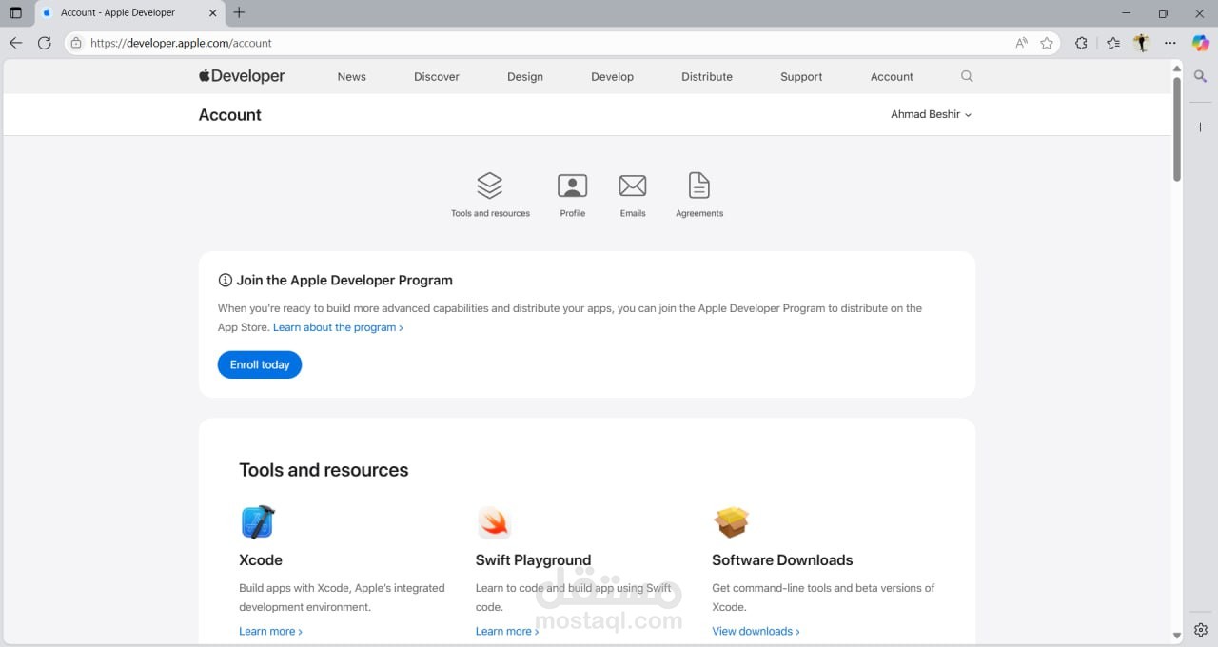The height and width of the screenshot is (647, 1218).
Task: Open the site search magnifier icon
Action: (x=967, y=76)
